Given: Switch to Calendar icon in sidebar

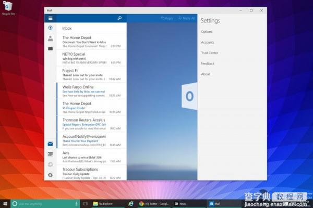Looking at the screenshot, I should coord(50,154).
